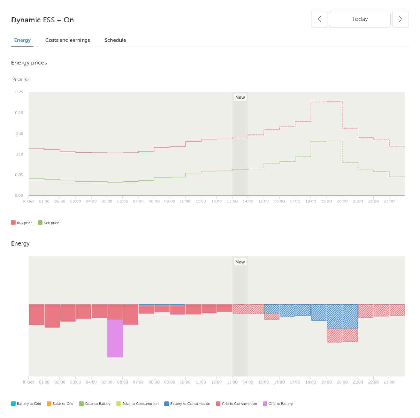
Task: Click the Today date button
Action: [360, 19]
